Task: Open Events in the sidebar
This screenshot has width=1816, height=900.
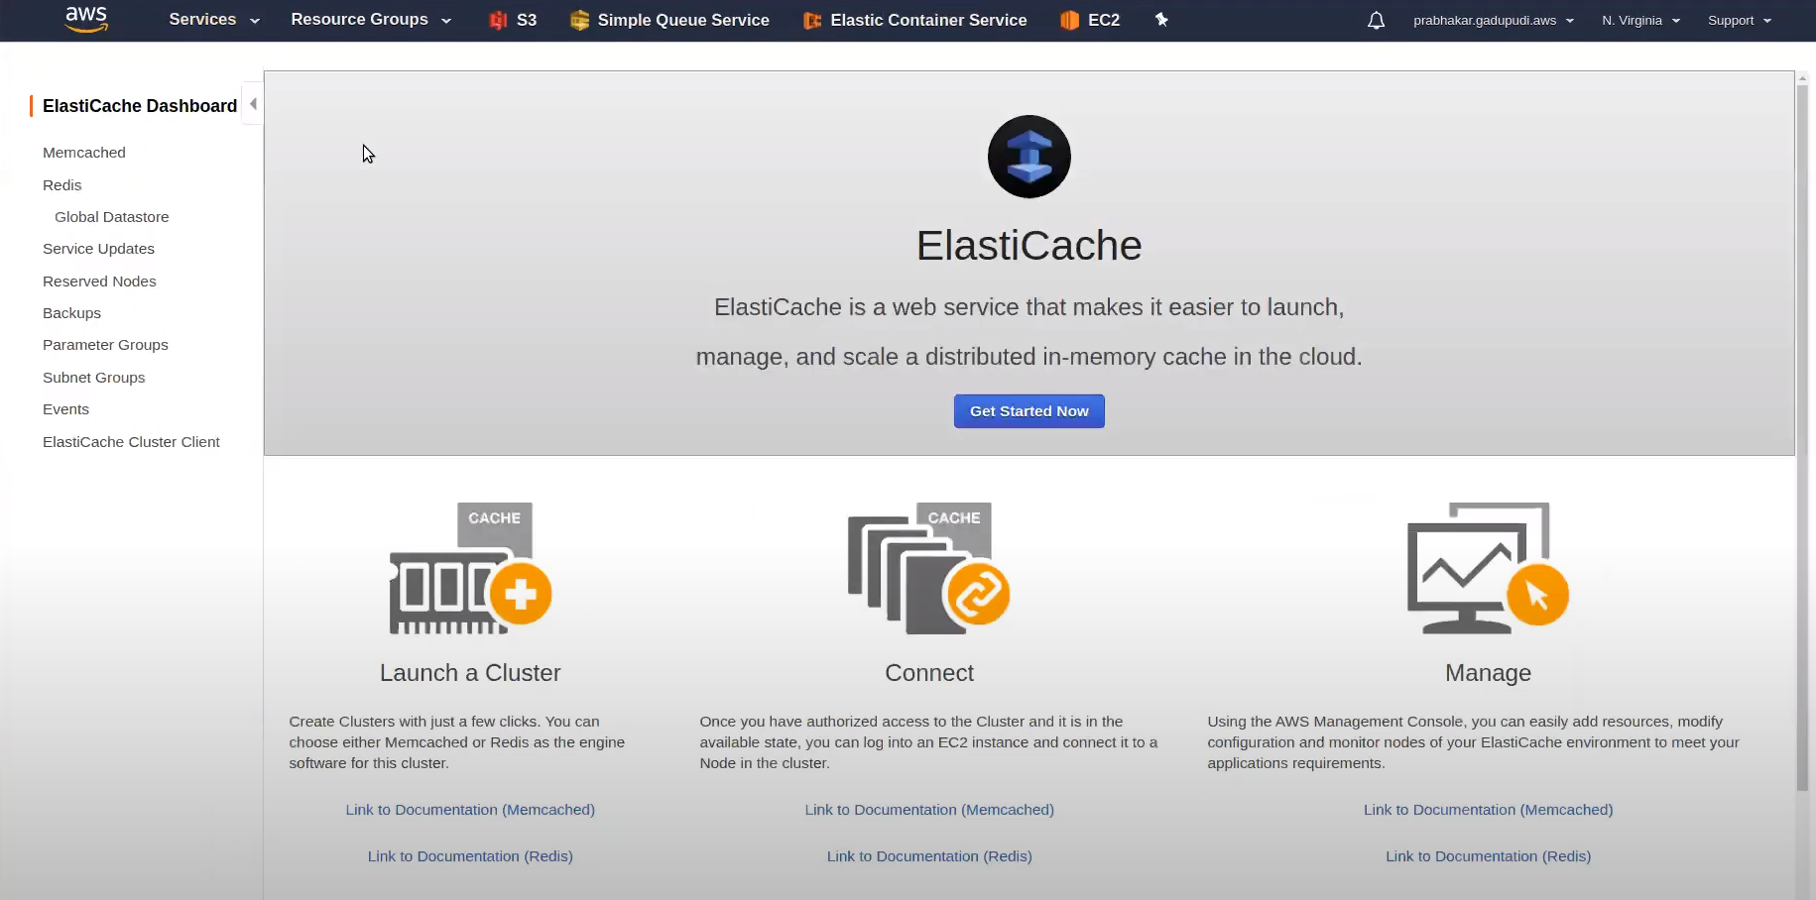Action: (65, 409)
